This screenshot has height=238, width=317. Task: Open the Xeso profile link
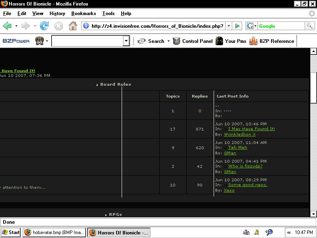coord(229,190)
